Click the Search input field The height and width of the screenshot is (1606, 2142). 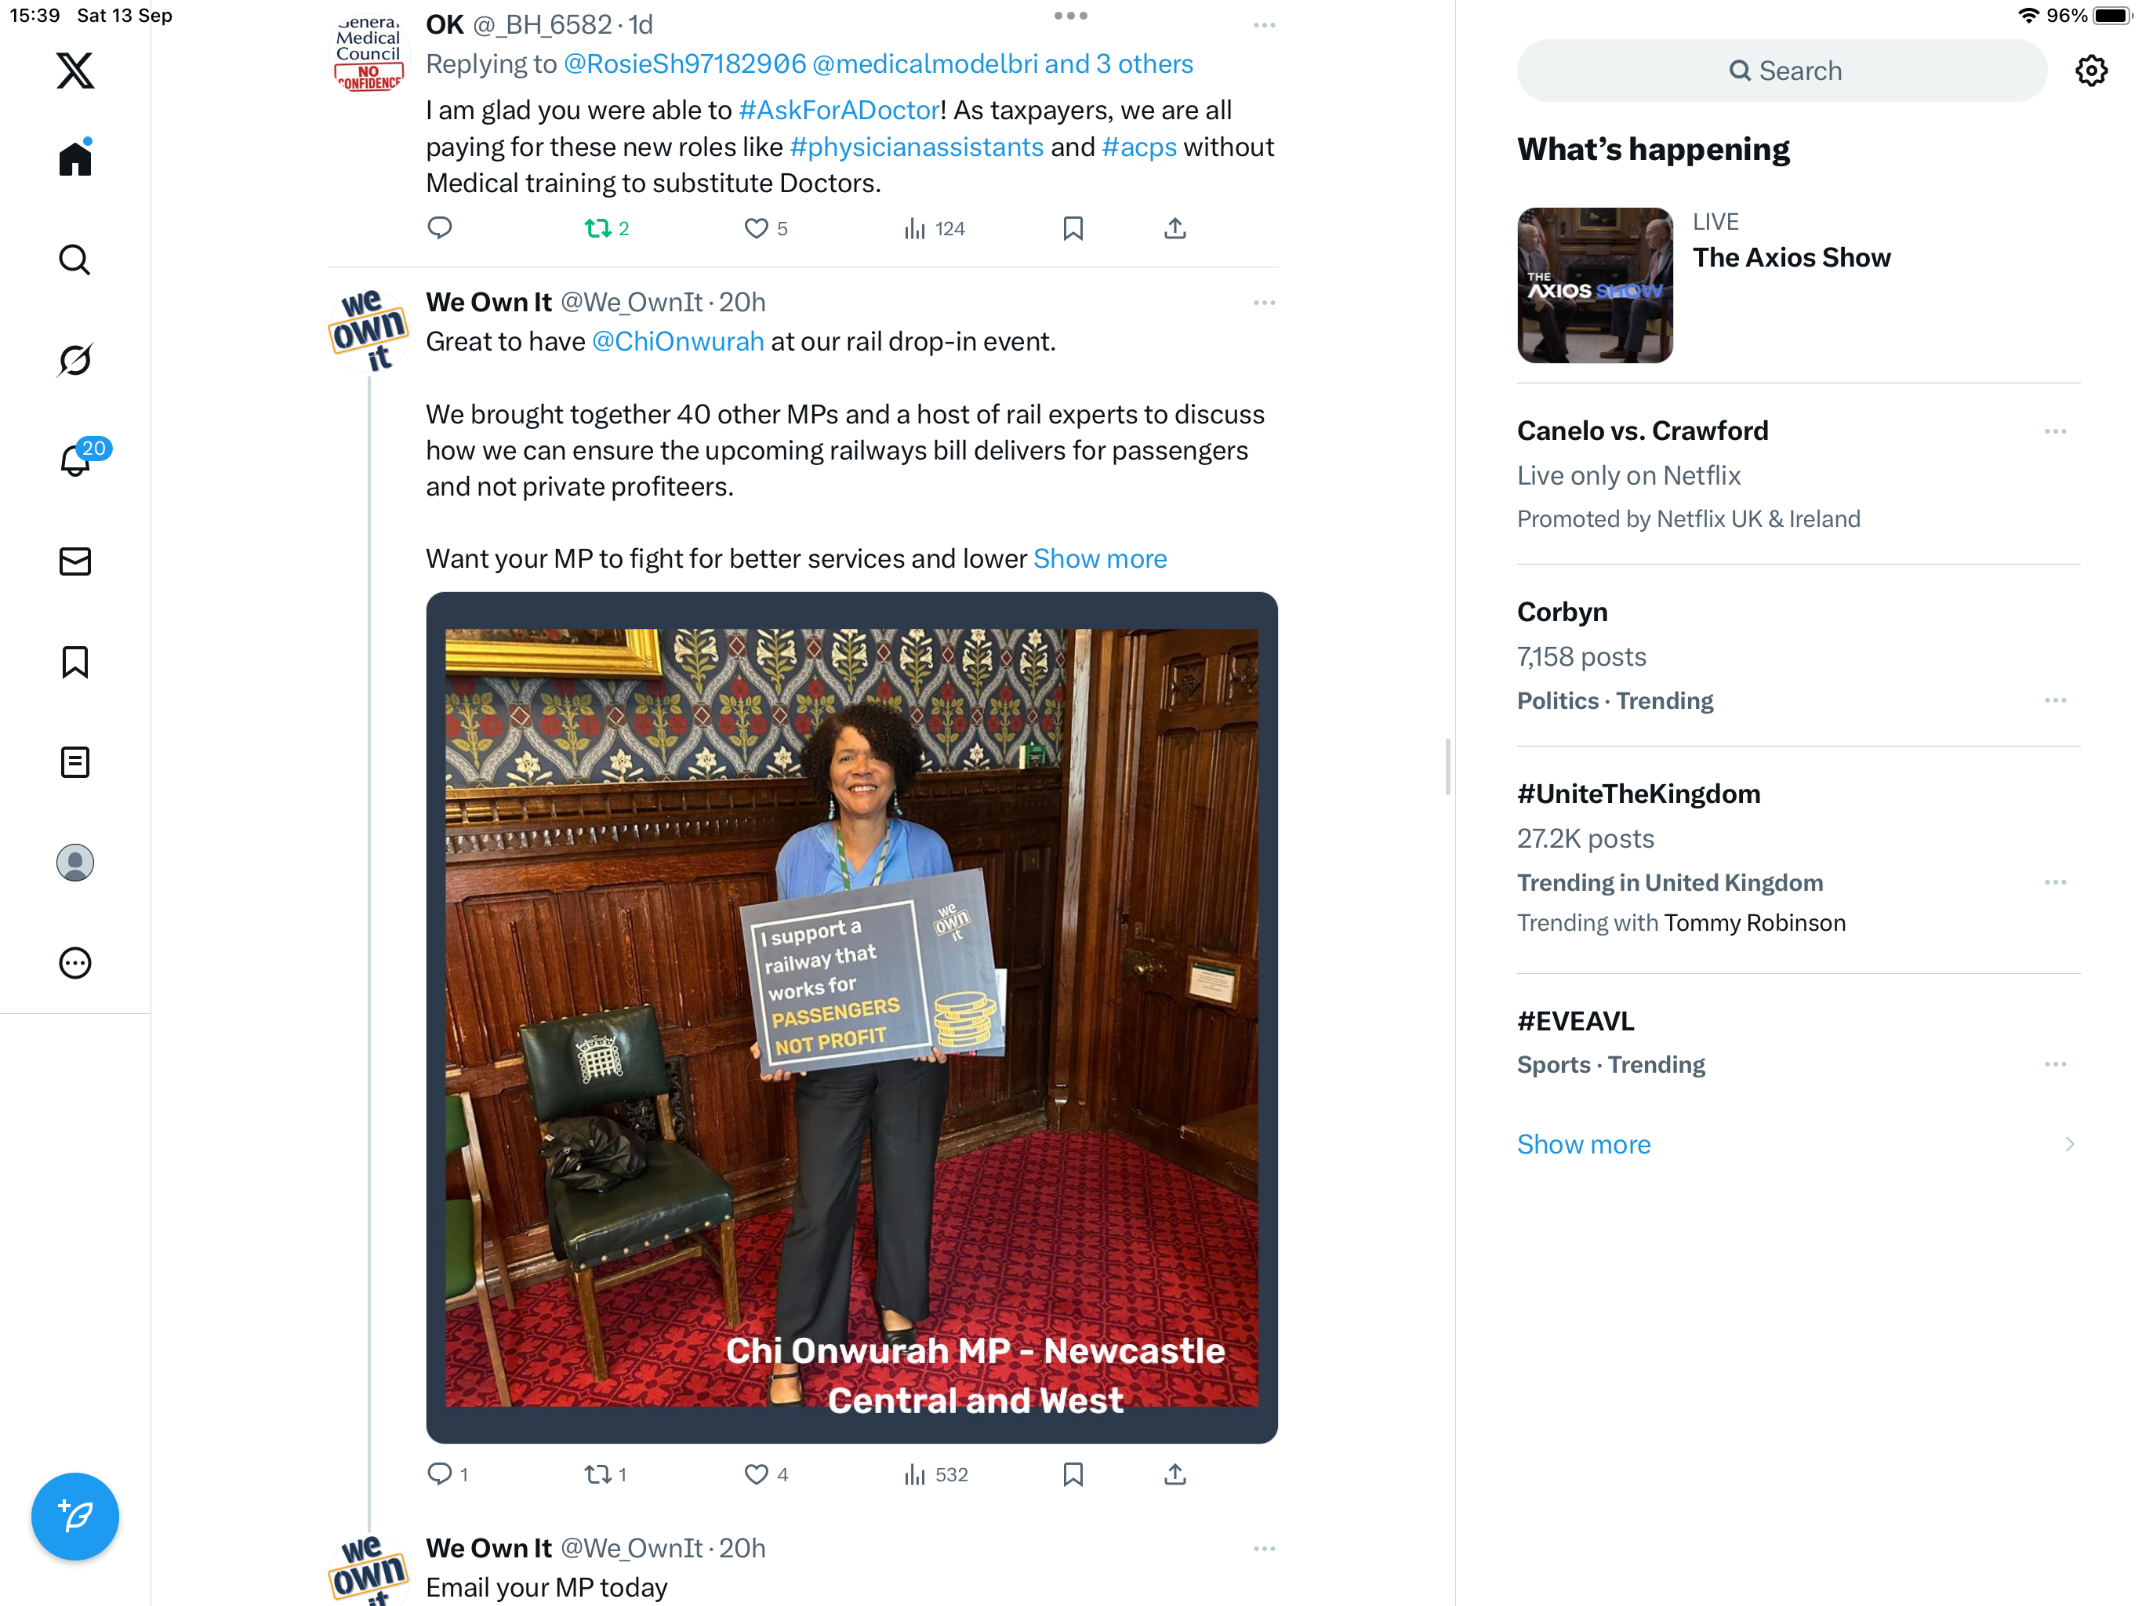pos(1782,71)
